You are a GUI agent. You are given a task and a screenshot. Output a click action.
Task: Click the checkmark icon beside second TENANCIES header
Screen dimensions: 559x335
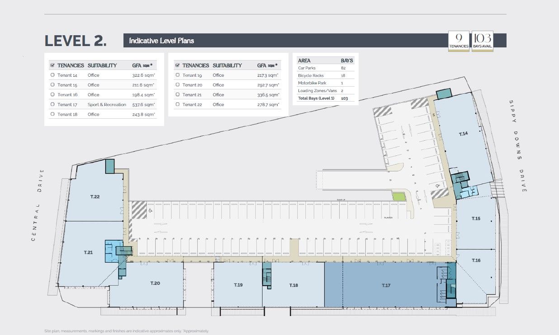click(x=177, y=65)
